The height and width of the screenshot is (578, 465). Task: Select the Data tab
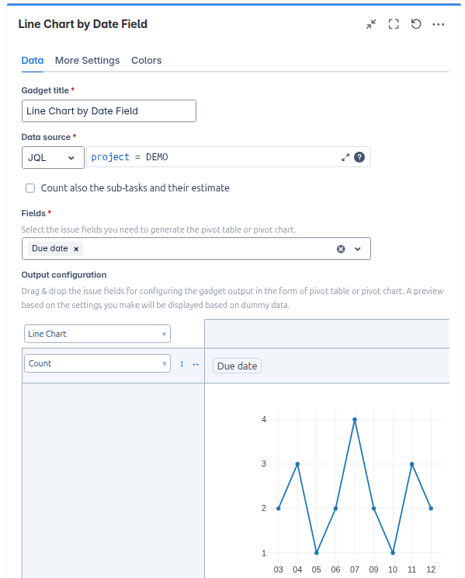pyautogui.click(x=33, y=61)
